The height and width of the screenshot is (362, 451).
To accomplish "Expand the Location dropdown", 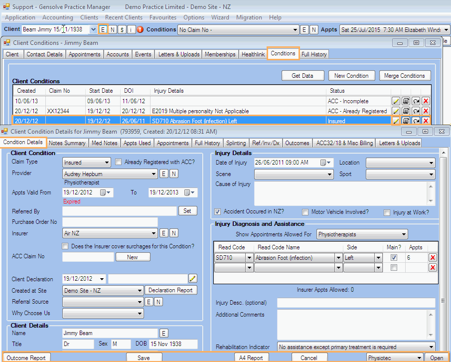I will [x=400, y=163].
